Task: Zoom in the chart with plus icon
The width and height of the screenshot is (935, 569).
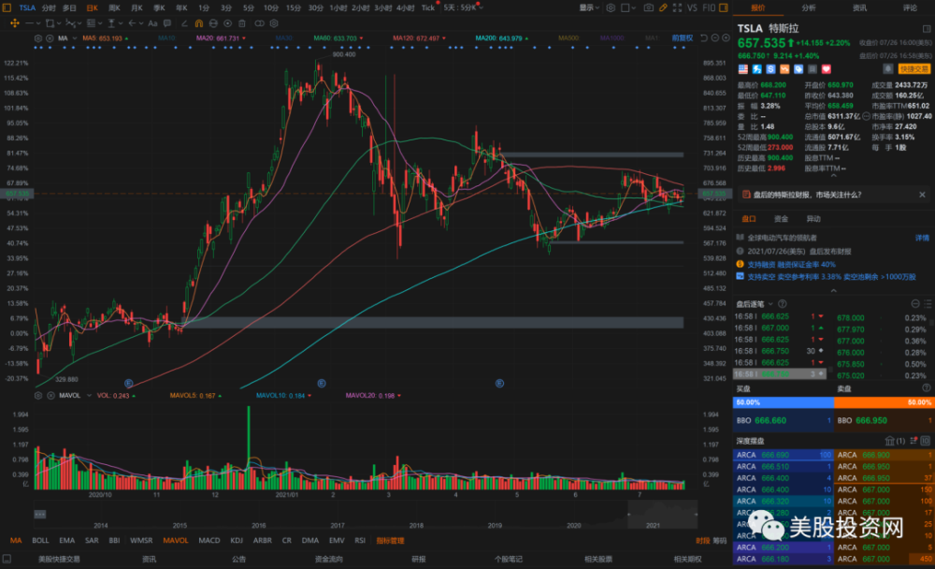Action: pos(726,38)
